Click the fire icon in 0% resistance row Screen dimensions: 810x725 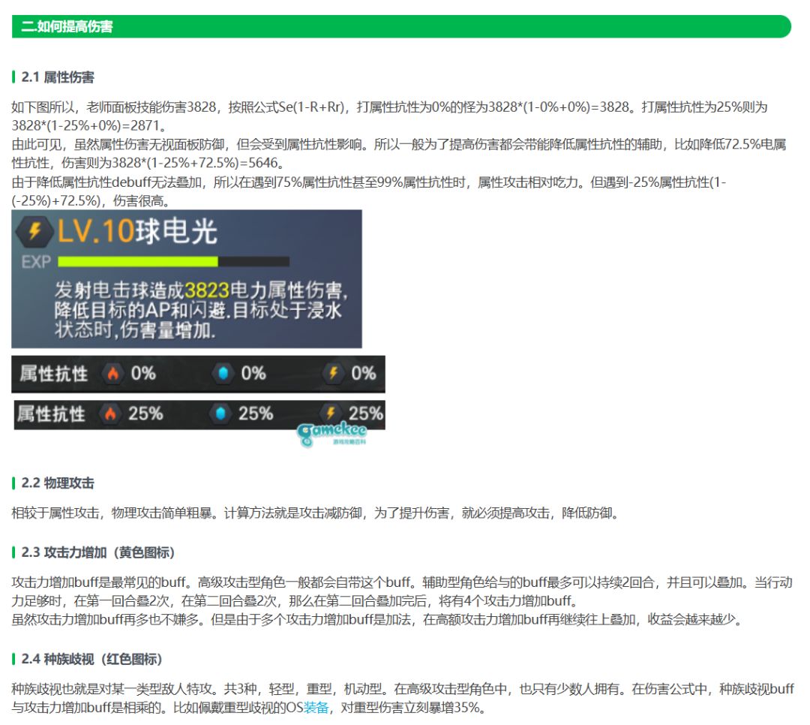click(x=112, y=373)
